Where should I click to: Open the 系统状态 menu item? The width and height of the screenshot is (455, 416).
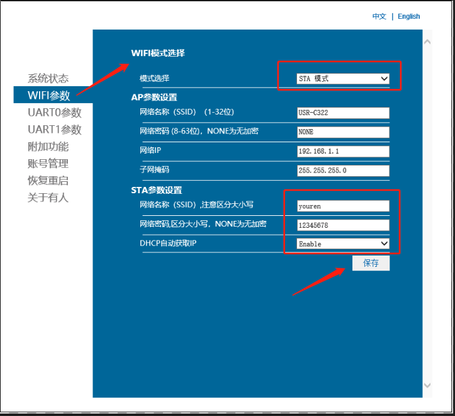point(48,79)
